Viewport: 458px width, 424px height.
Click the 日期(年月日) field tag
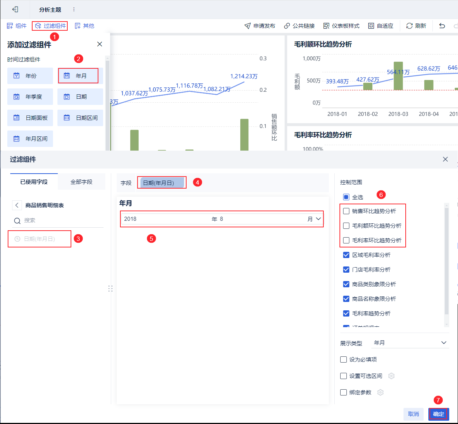[x=162, y=183]
